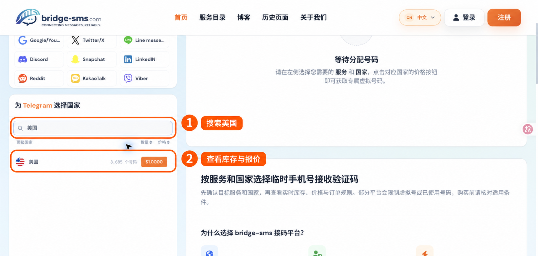This screenshot has height=256, width=538.
Task: Pick the Reddit service
Action: (x=39, y=78)
